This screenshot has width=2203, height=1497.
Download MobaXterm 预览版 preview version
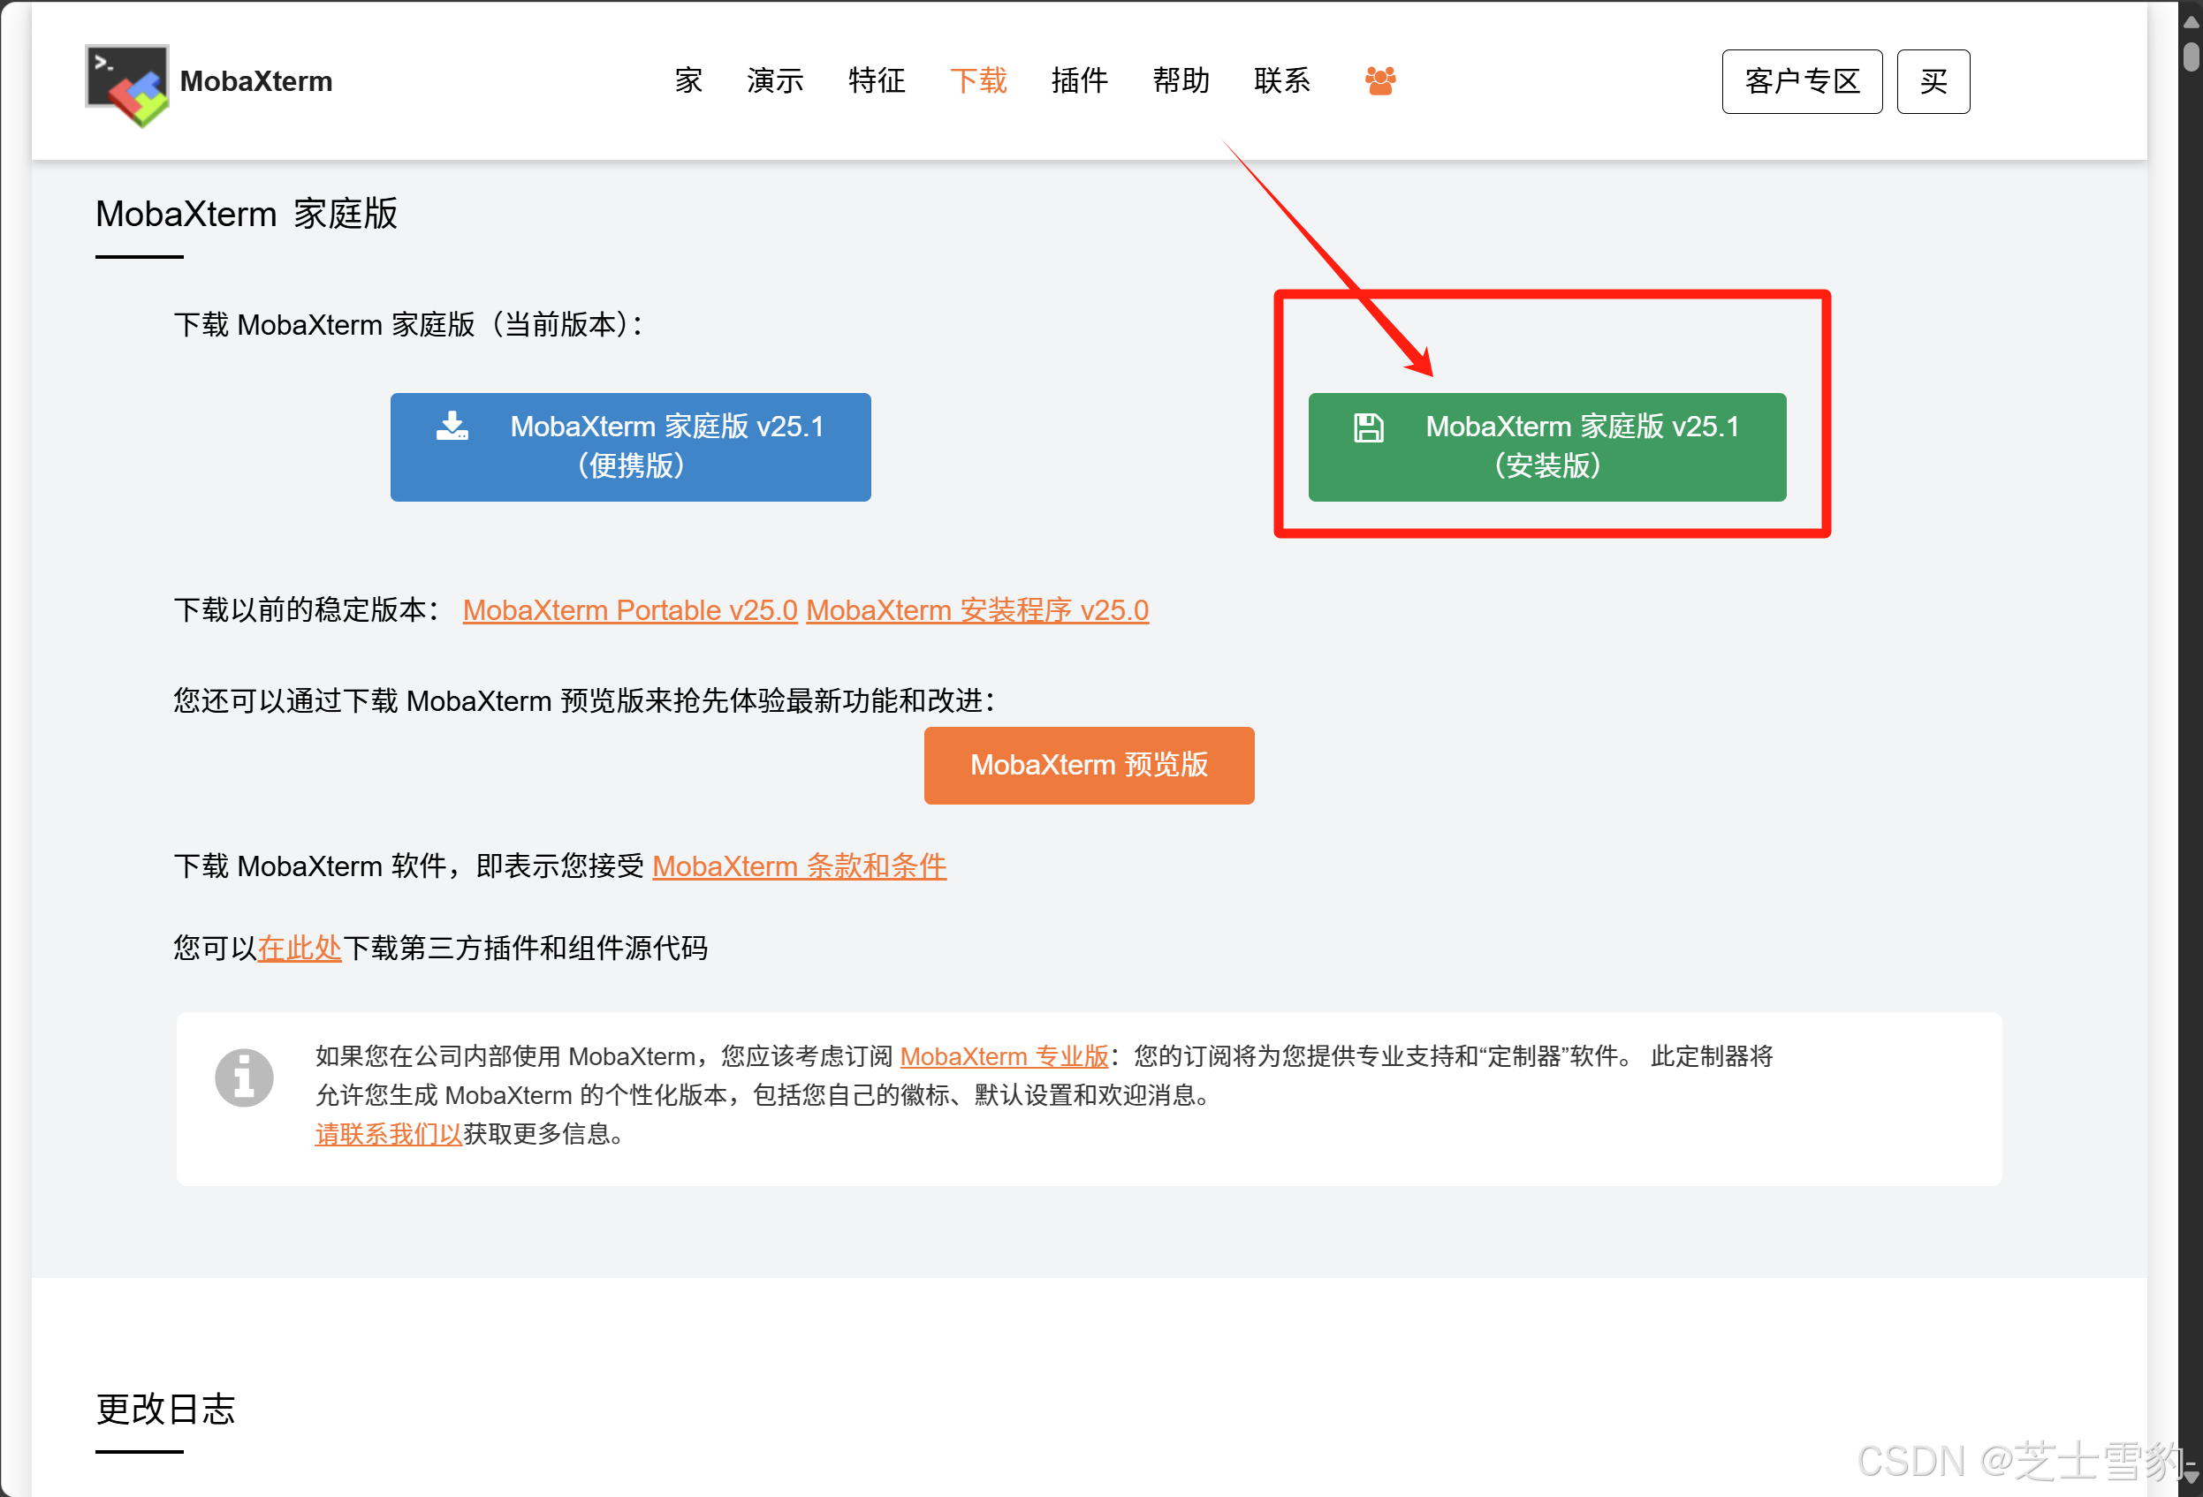[x=1088, y=765]
